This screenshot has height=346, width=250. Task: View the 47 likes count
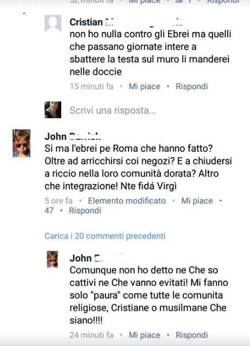49,211
